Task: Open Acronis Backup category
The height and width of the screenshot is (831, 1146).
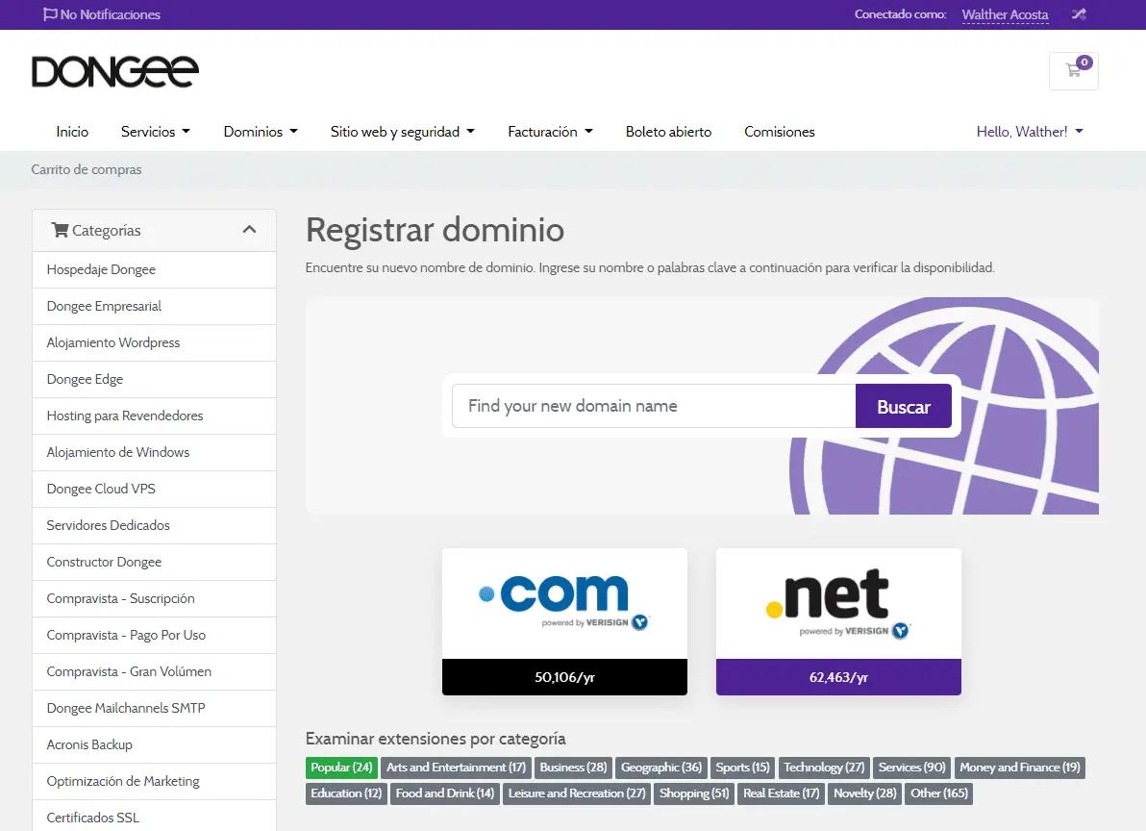Action: [154, 744]
